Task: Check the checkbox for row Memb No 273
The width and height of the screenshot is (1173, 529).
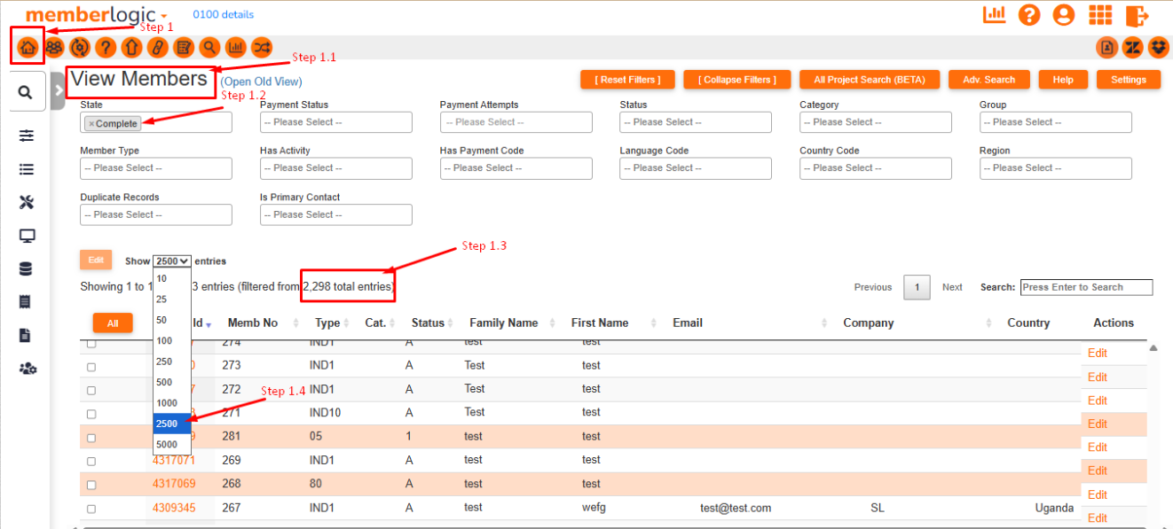Action: pyautogui.click(x=91, y=367)
